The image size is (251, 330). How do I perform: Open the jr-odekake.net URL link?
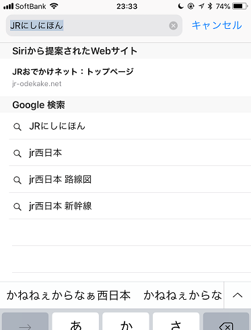click(x=37, y=84)
